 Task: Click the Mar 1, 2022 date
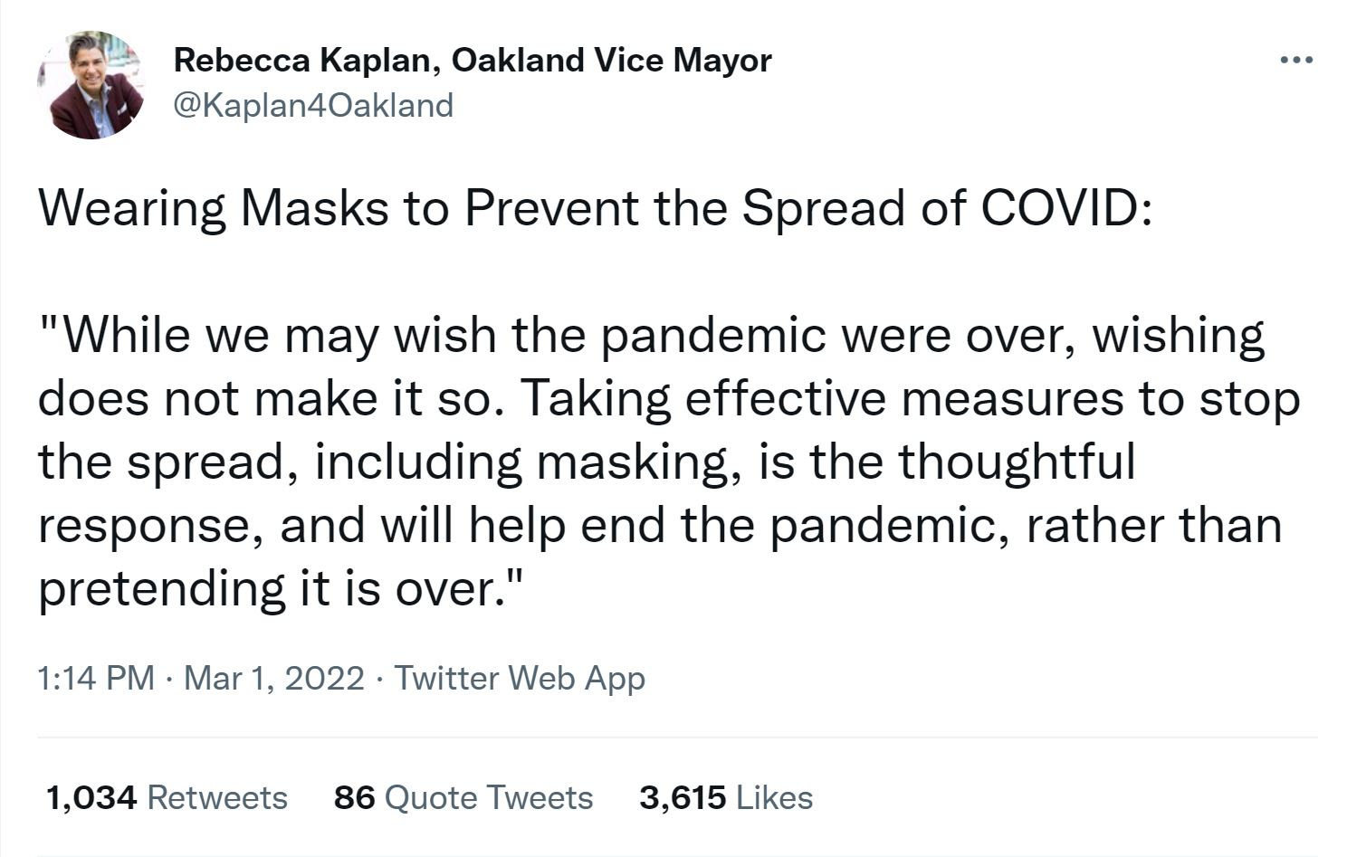click(273, 678)
